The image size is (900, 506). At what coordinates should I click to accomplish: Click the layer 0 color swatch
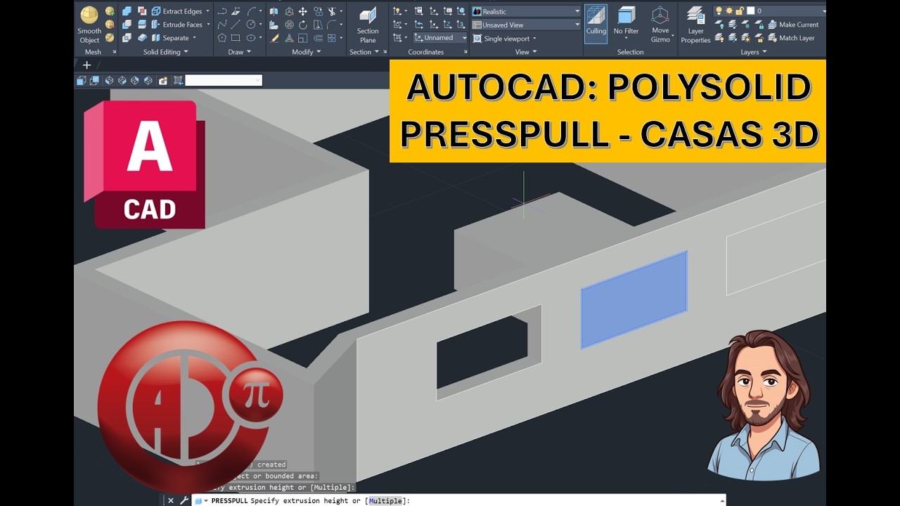(750, 11)
